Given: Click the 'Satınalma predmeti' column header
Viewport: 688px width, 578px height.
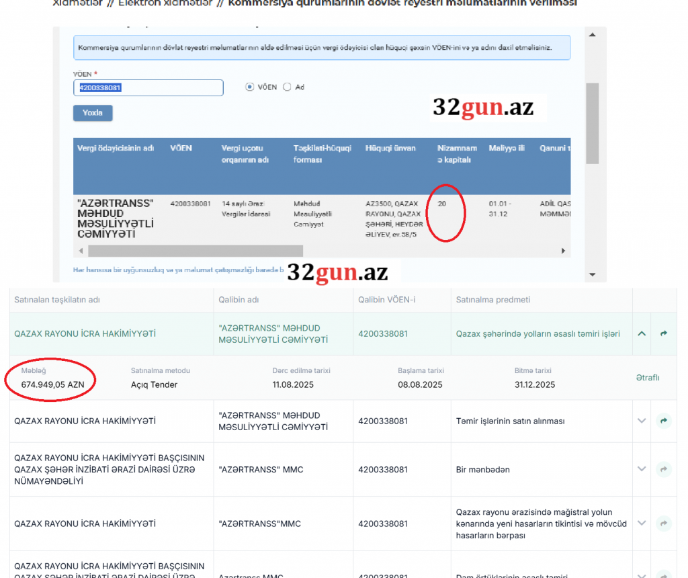Looking at the screenshot, I should (x=492, y=300).
